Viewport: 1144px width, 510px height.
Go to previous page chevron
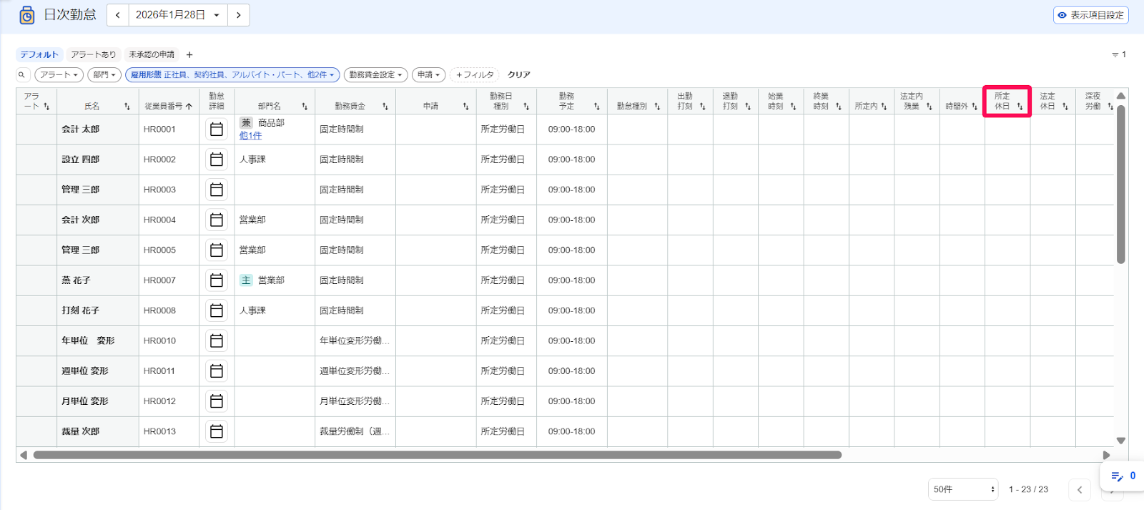[1080, 490]
